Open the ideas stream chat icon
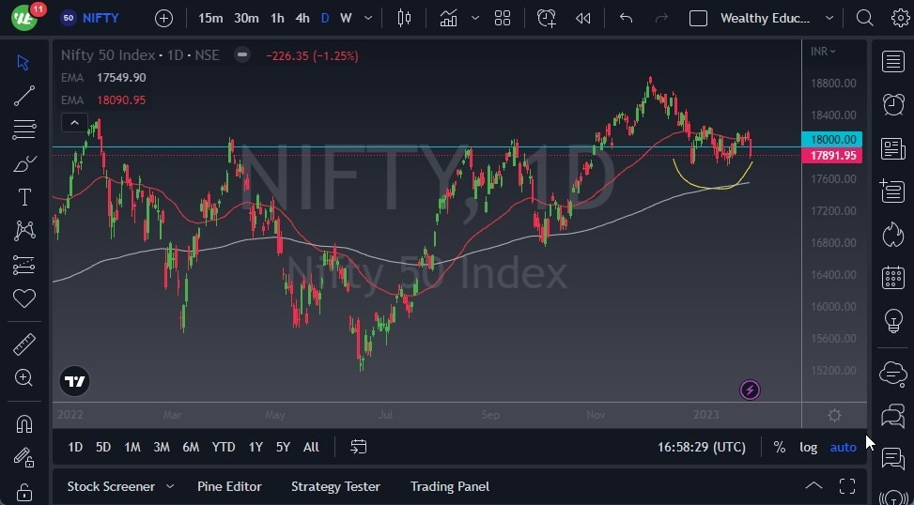Viewport: 914px width, 505px height. [893, 459]
